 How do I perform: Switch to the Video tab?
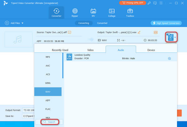[x=90, y=50]
